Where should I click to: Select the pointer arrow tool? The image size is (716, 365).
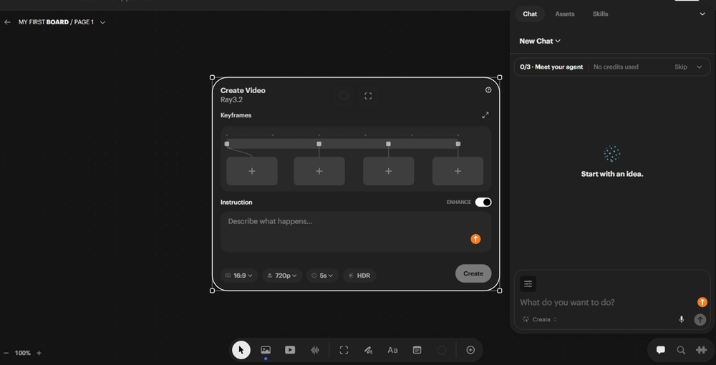[241, 350]
